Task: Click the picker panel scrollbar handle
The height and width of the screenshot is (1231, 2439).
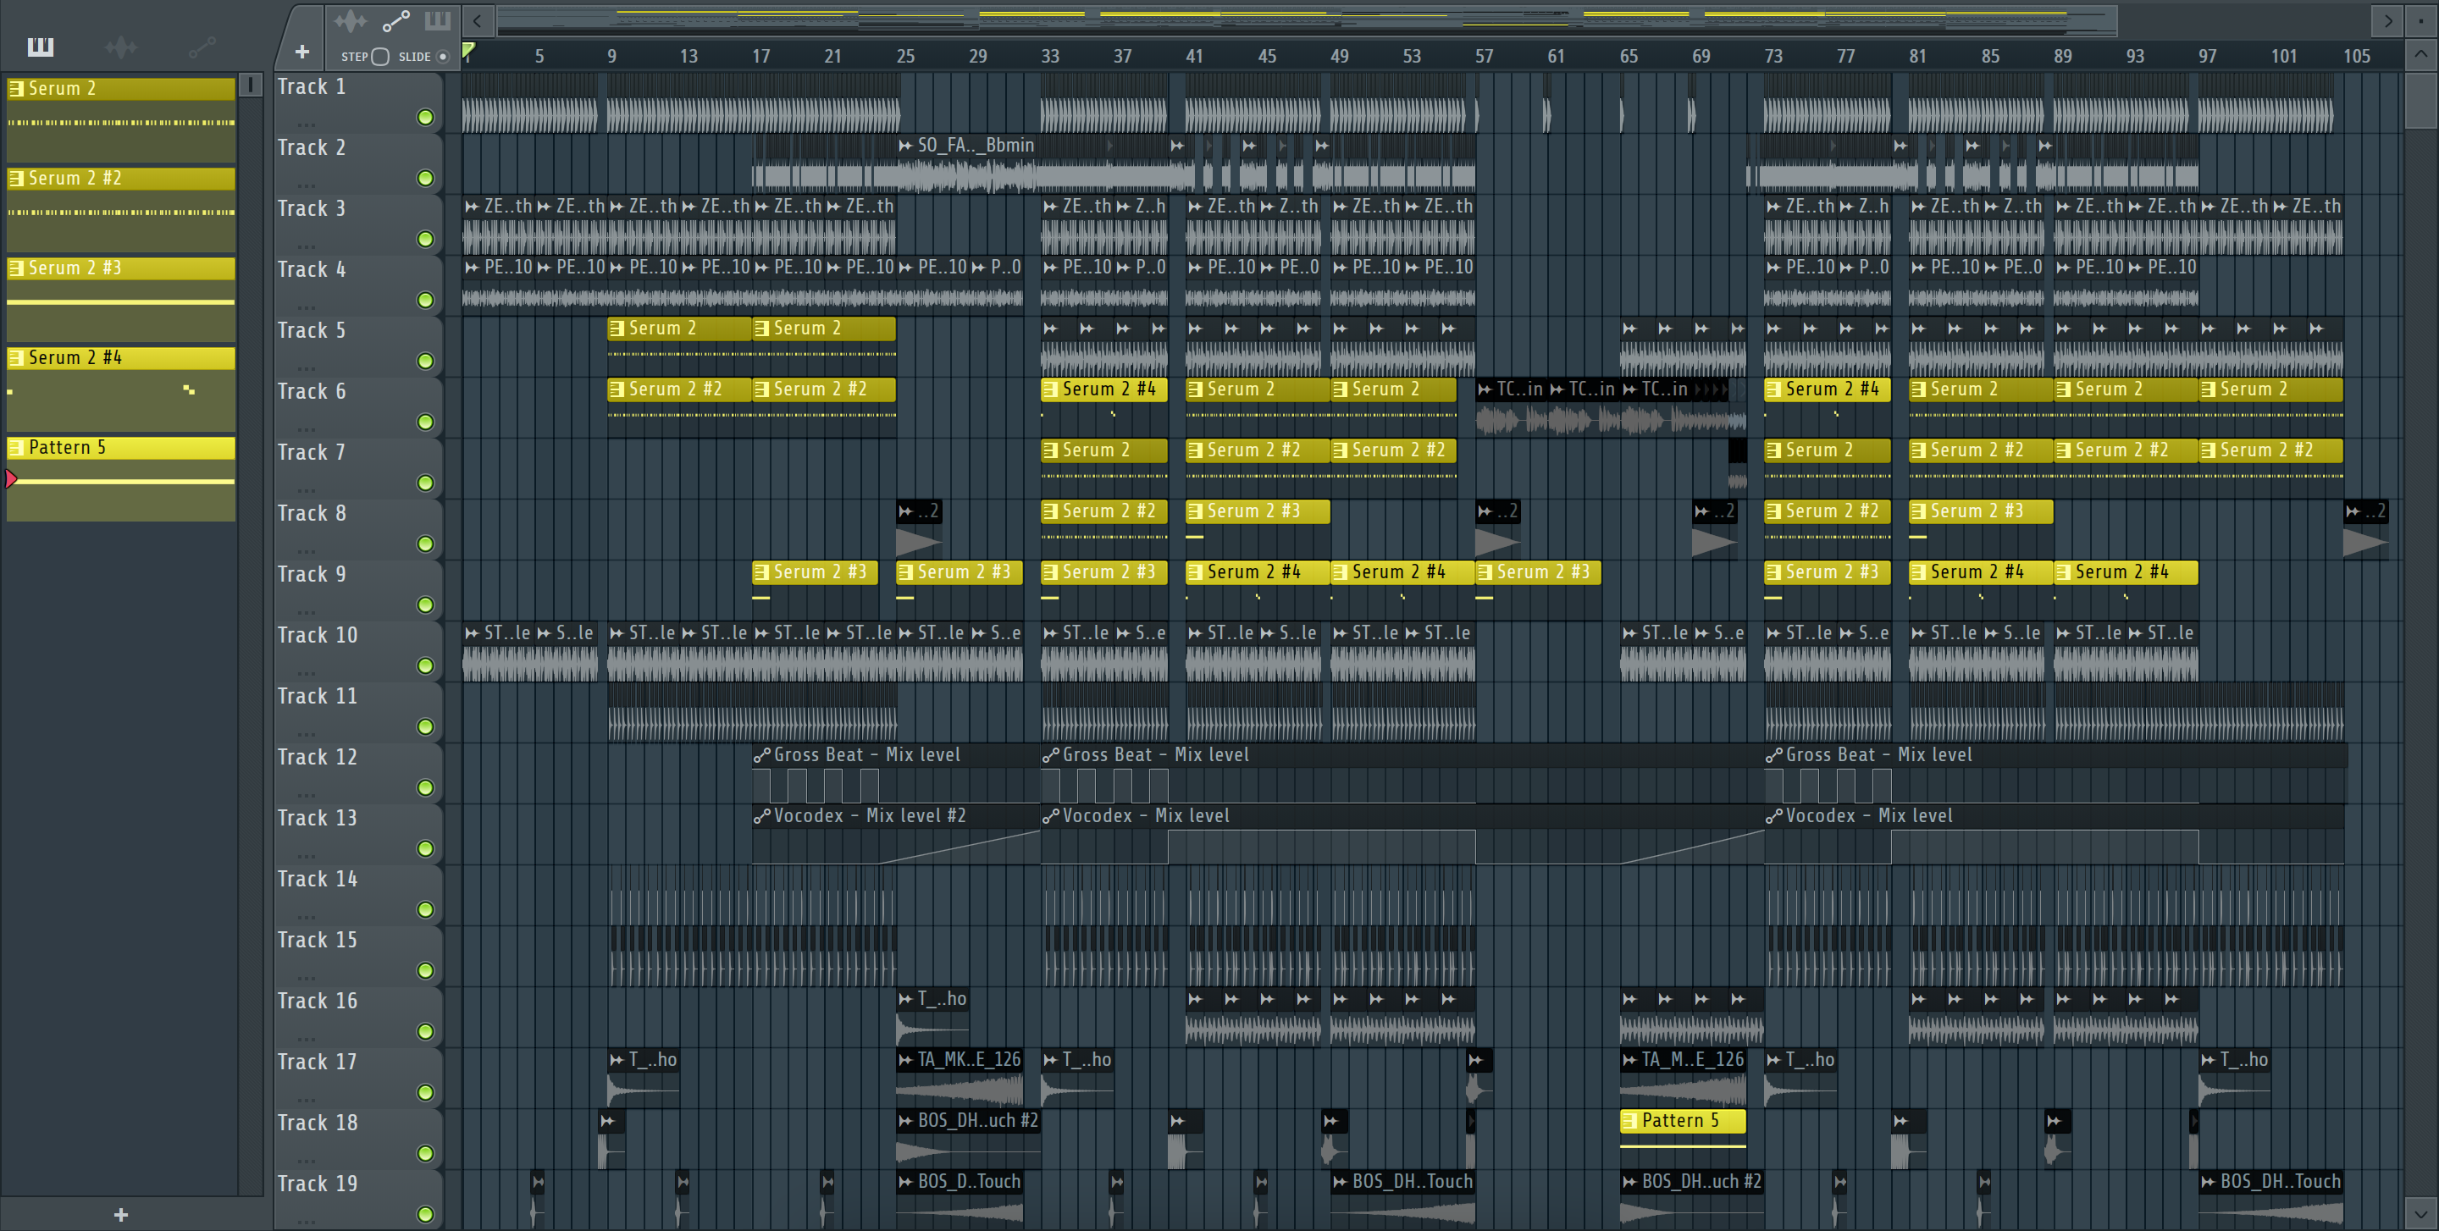Action: click(250, 86)
